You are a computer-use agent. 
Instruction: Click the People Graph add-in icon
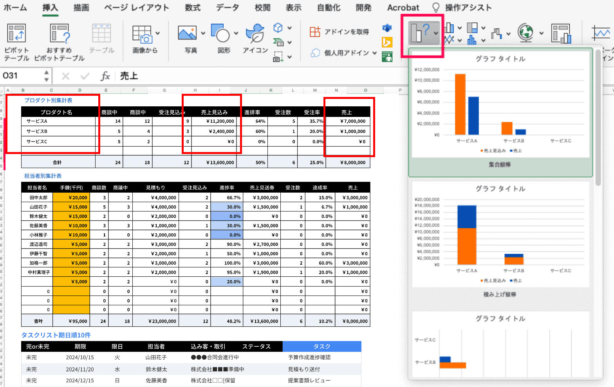point(387,57)
